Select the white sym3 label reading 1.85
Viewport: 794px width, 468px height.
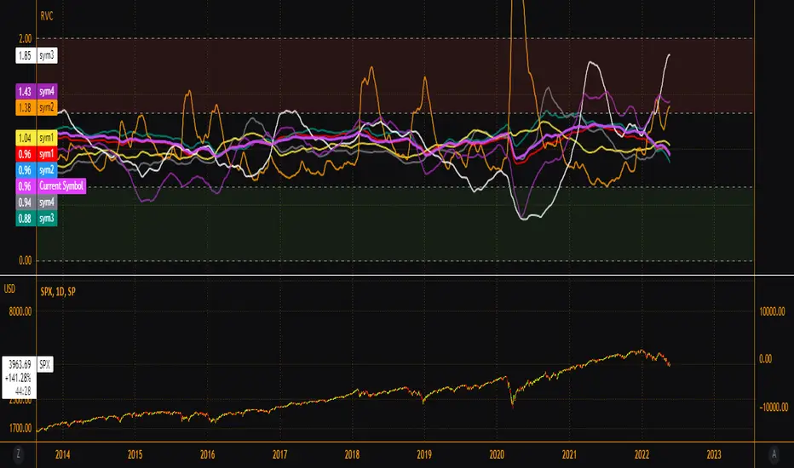pyautogui.click(x=37, y=55)
